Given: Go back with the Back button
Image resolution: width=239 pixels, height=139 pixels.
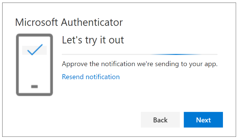Looking at the screenshot, I should tap(160, 120).
